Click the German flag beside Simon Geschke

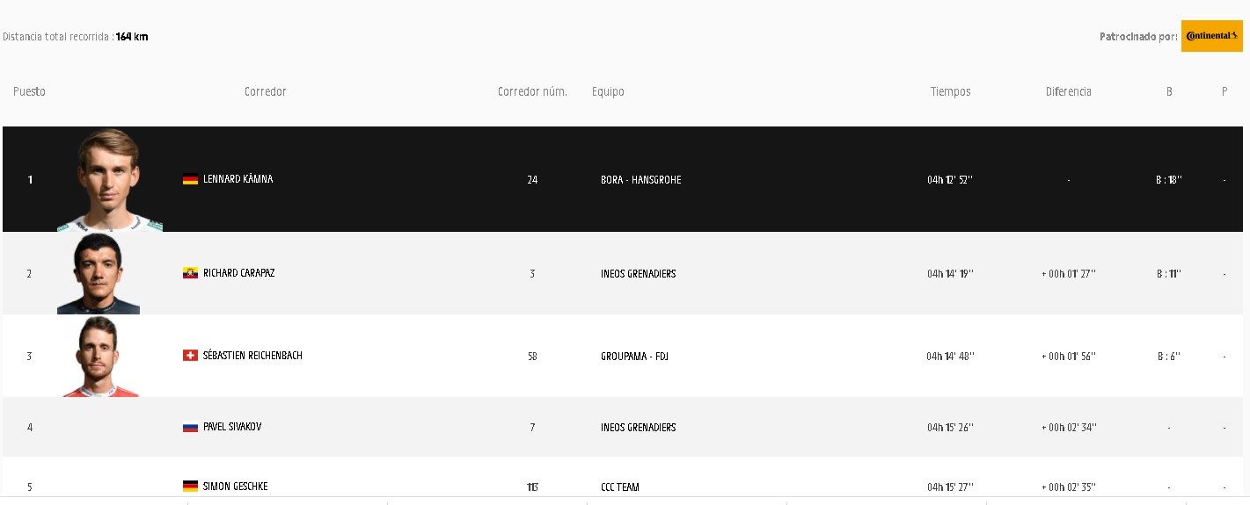190,486
